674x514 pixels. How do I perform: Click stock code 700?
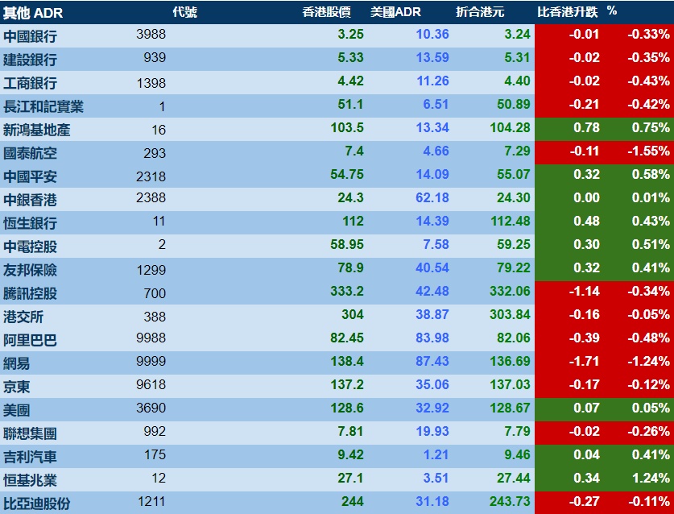pyautogui.click(x=155, y=293)
